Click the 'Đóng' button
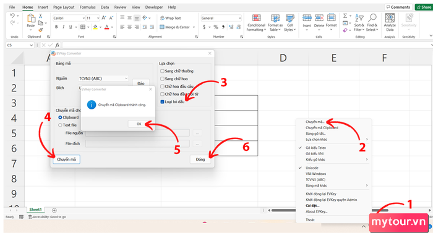This screenshot has width=433, height=238. 200,159
